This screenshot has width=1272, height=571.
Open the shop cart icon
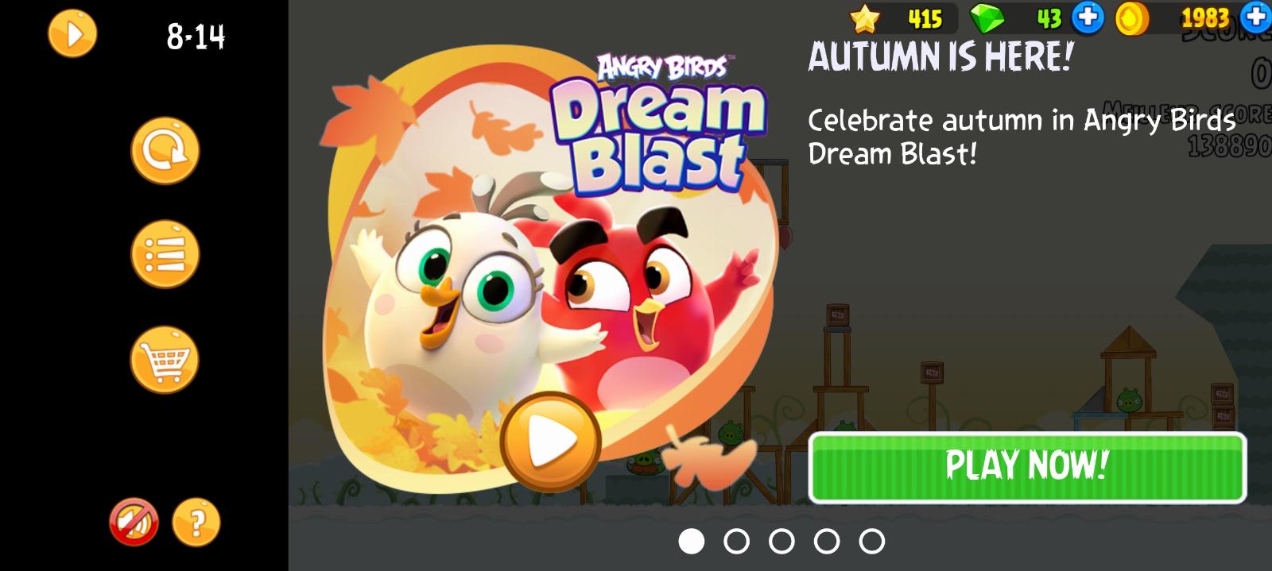[165, 360]
